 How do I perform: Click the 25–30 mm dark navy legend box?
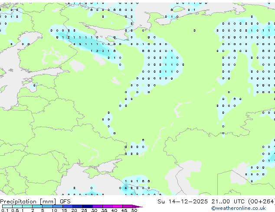[x=87, y=206]
